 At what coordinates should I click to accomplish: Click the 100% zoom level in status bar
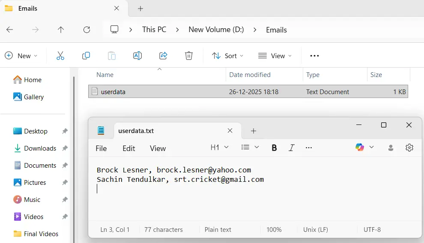point(274,229)
